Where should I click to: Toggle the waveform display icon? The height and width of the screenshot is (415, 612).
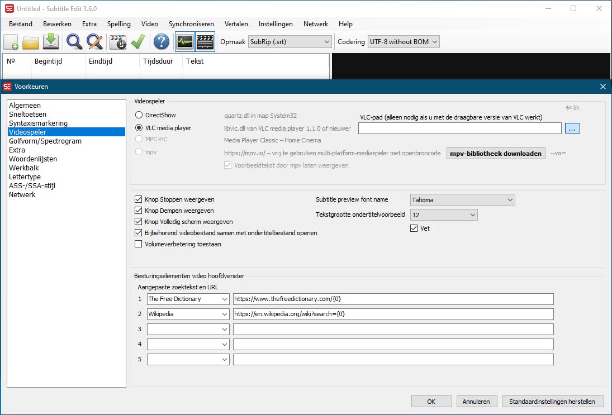185,42
